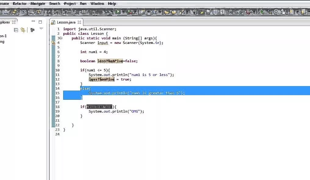Click the Toggle Block Selection Mode icon
310x180 pixels.
215,12
